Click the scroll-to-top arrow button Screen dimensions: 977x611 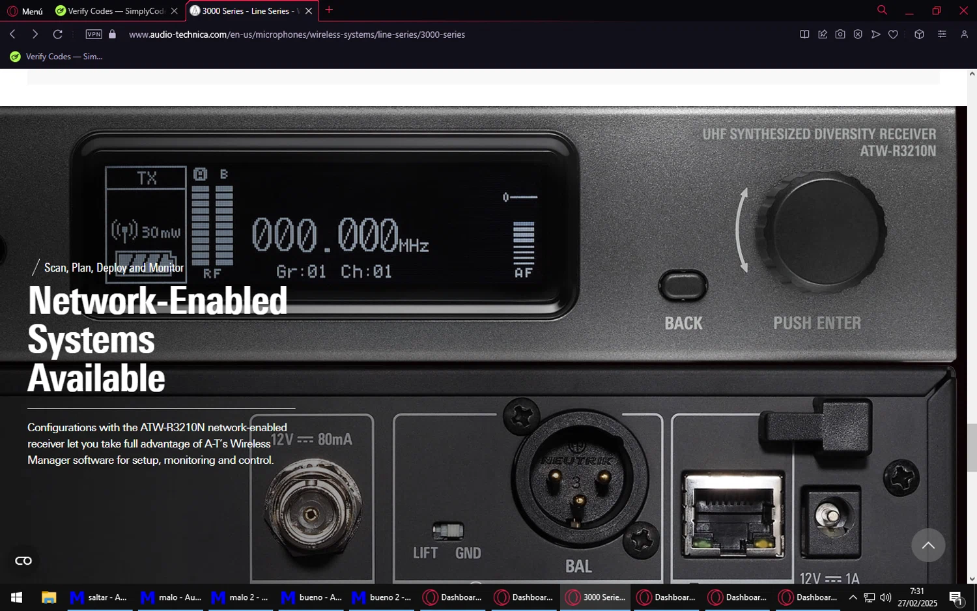(928, 545)
